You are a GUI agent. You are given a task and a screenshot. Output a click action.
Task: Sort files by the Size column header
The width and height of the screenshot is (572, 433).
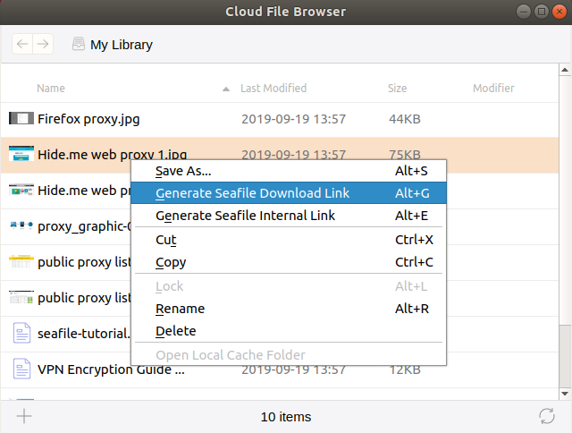397,89
